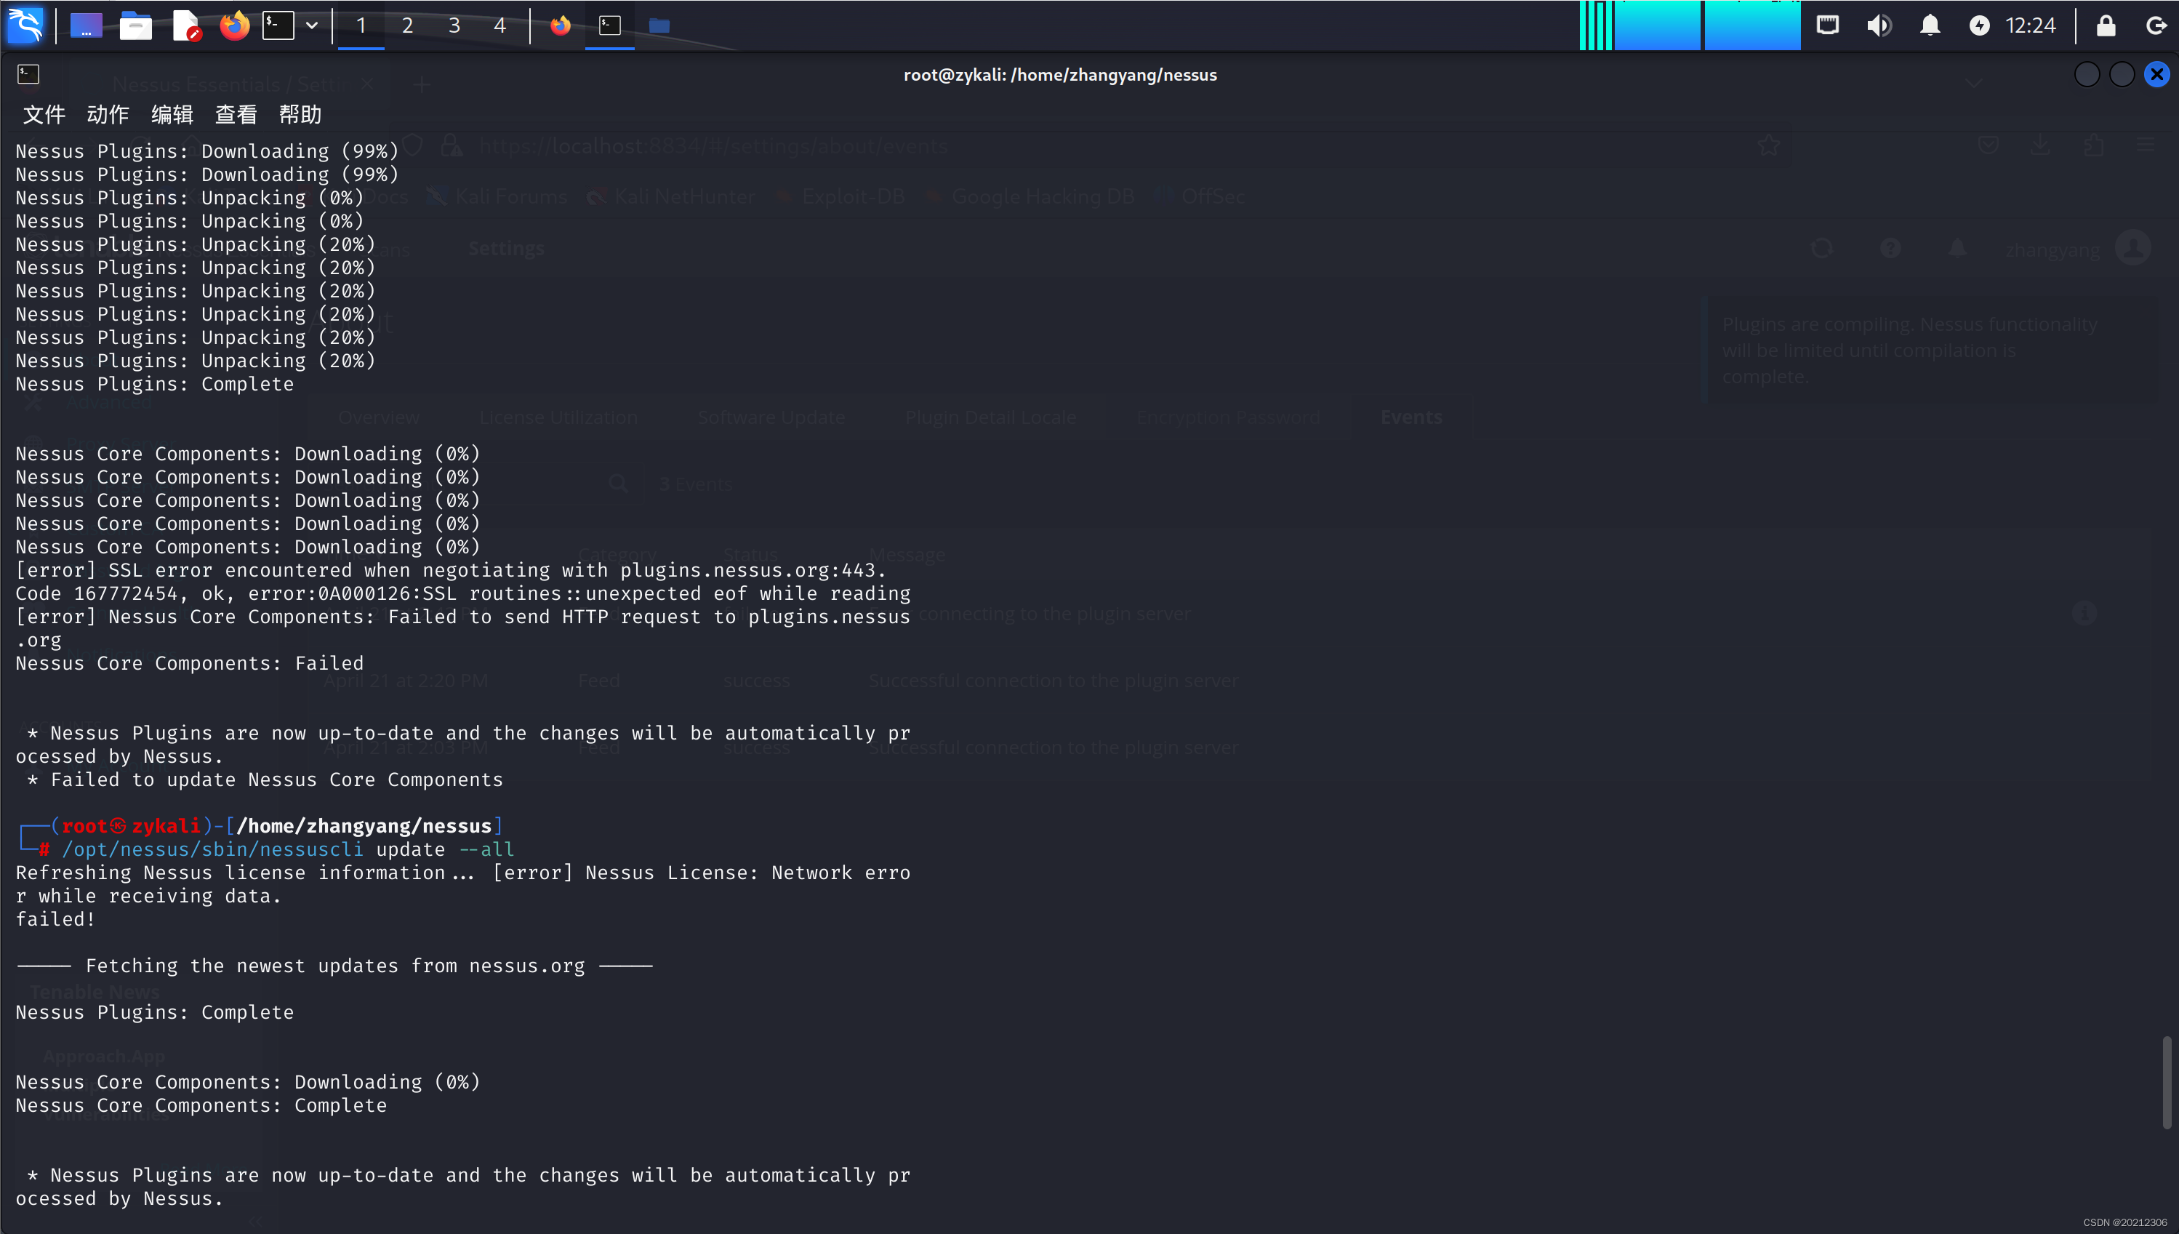Click the terminal vertical scrollbar
This screenshot has width=2179, height=1234.
(2167, 1082)
